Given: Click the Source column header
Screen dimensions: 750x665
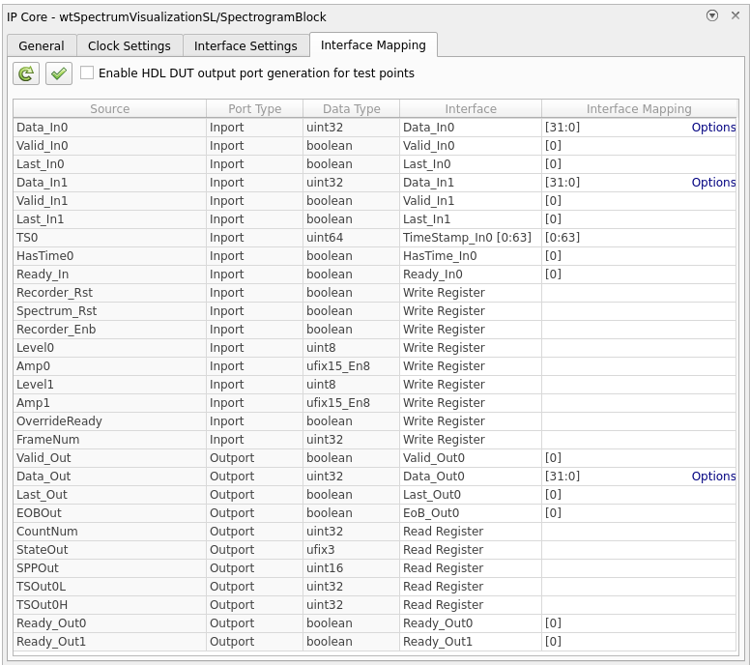Looking at the screenshot, I should click(109, 109).
